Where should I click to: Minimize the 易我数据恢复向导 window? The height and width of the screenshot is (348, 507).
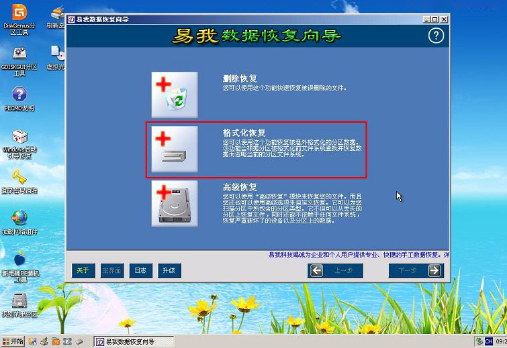click(427, 19)
